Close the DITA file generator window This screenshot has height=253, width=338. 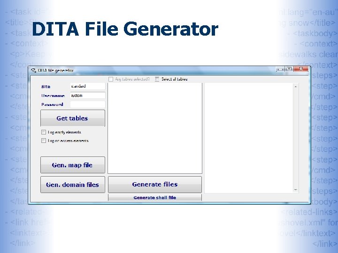[x=301, y=69]
